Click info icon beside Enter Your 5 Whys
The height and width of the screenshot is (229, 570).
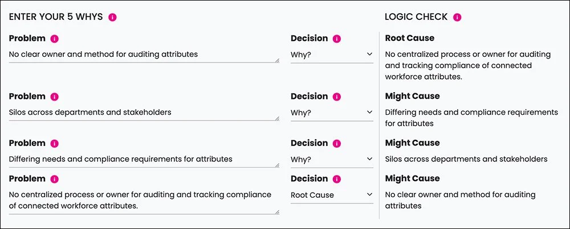coord(112,17)
